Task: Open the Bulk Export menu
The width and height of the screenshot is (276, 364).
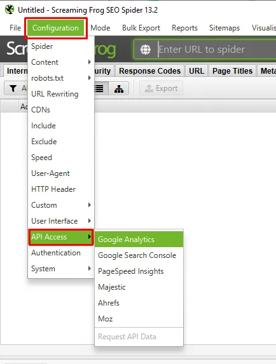Action: click(141, 28)
